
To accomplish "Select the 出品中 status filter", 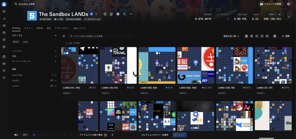I will pyautogui.click(x=25, y=42).
